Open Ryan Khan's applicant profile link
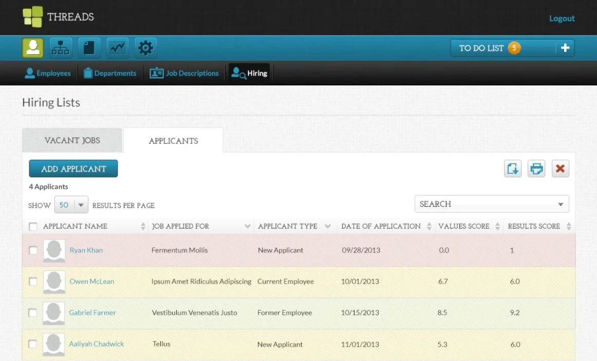The image size is (597, 361). 86,250
